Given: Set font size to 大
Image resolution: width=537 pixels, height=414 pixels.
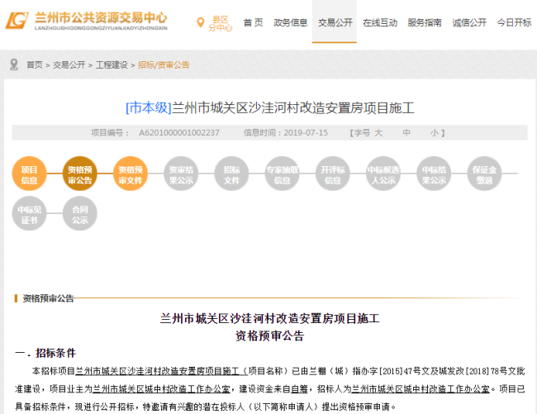Looking at the screenshot, I should 378,132.
